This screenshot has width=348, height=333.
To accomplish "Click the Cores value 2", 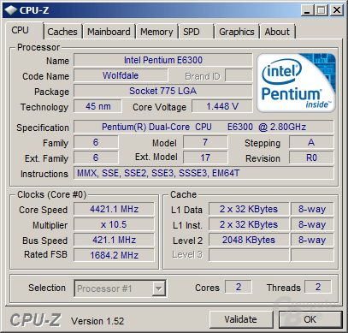I will tap(239, 287).
